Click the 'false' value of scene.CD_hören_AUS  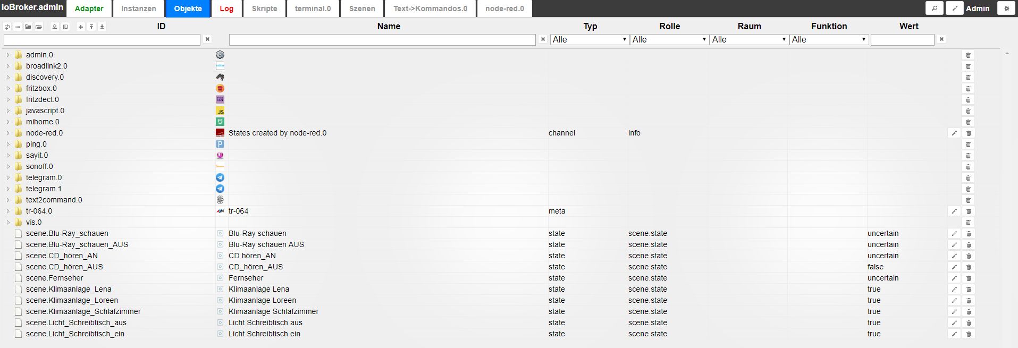coord(876,267)
